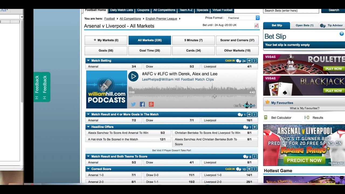Click the Match Betting coins icon

tap(239, 61)
